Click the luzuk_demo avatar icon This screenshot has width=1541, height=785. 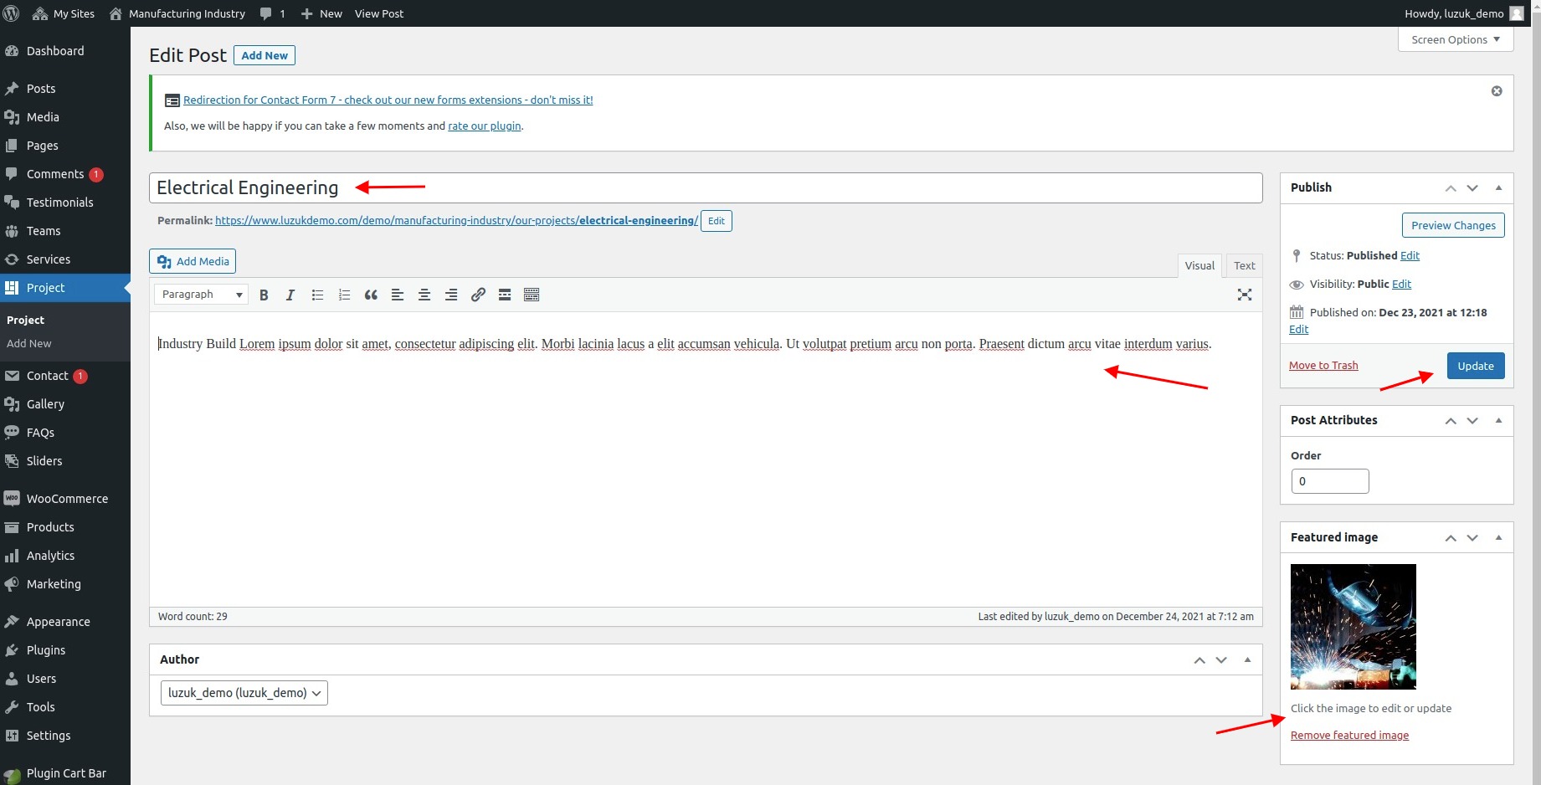pos(1517,13)
